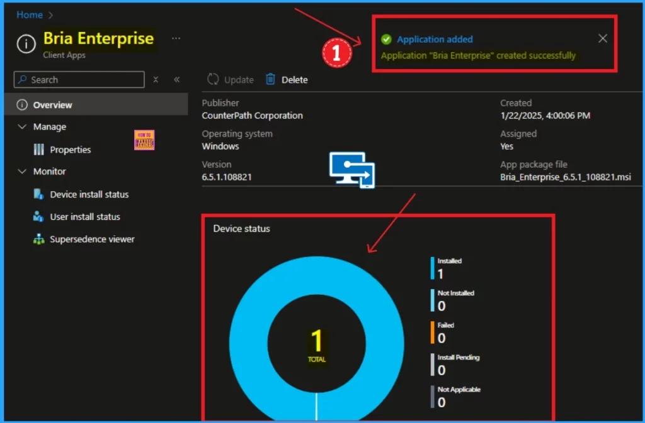
Task: Click the Device install status icon
Action: pos(38,194)
